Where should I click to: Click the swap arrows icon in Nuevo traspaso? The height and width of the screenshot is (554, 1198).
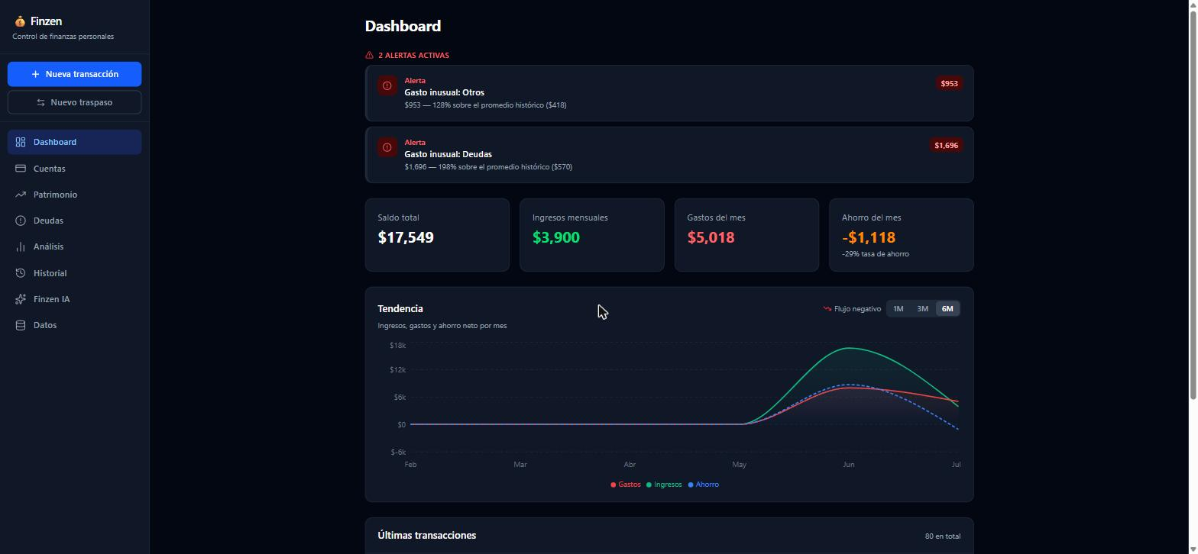(x=40, y=102)
